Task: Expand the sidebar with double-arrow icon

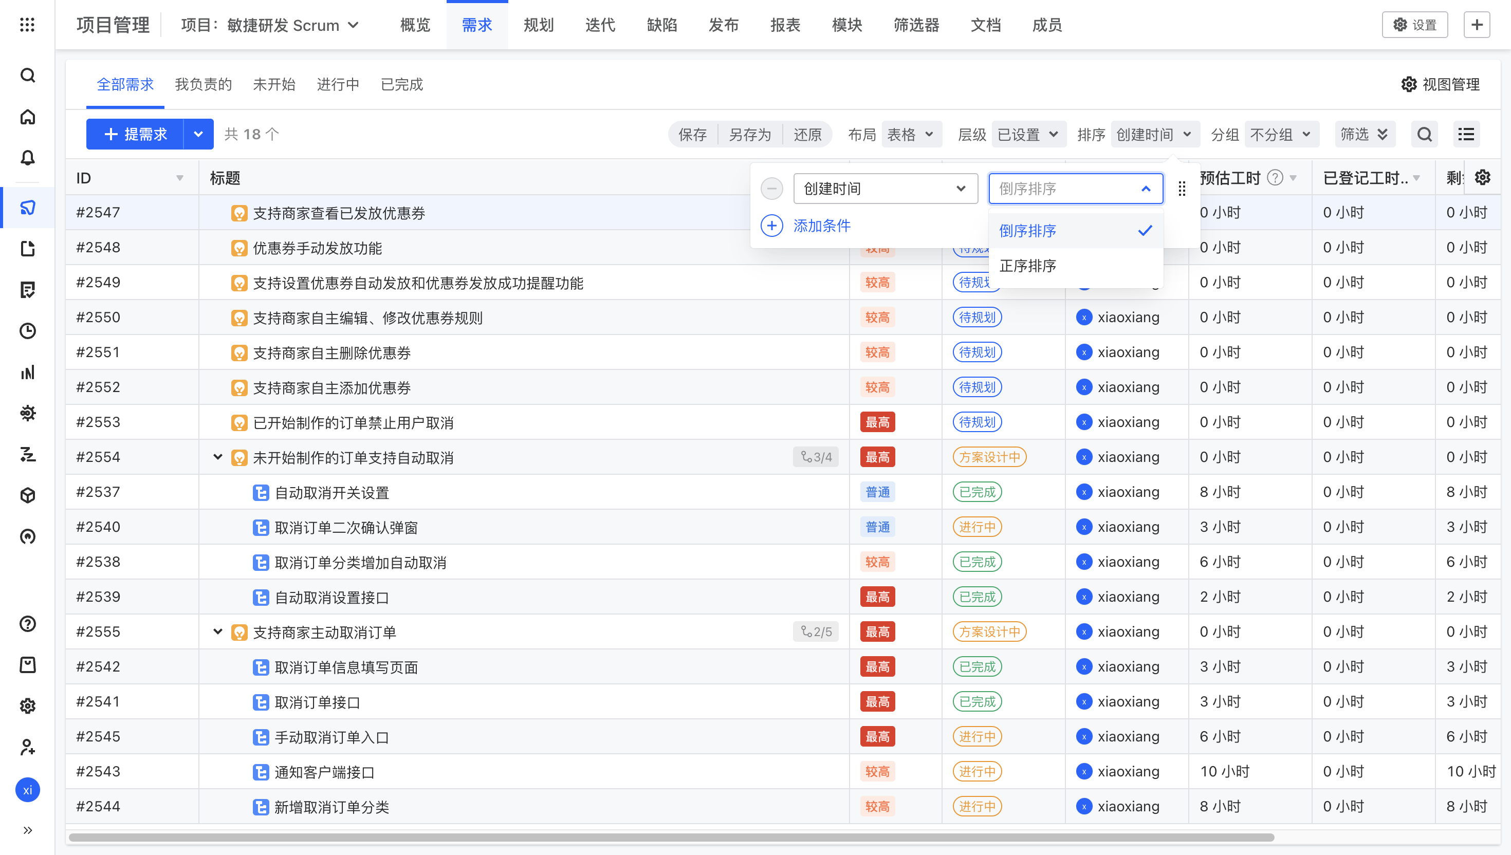Action: pos(27,830)
